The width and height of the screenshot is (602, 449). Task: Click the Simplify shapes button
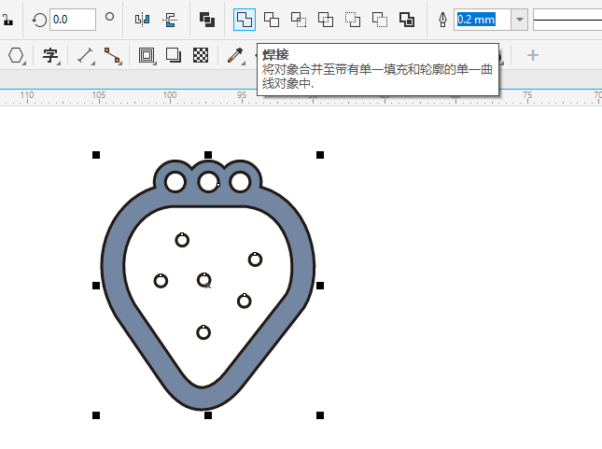tap(325, 20)
